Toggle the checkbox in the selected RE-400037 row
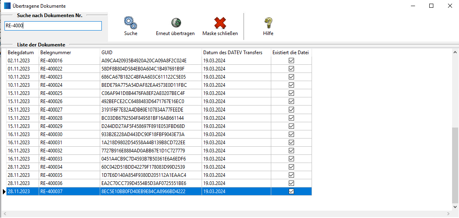 click(x=291, y=192)
